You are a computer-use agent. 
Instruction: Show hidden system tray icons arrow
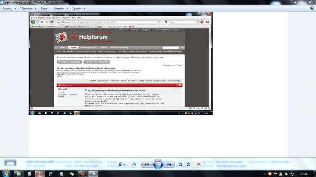pos(264,174)
